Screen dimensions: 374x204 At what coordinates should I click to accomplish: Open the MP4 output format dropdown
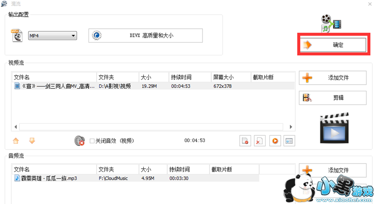(52, 36)
